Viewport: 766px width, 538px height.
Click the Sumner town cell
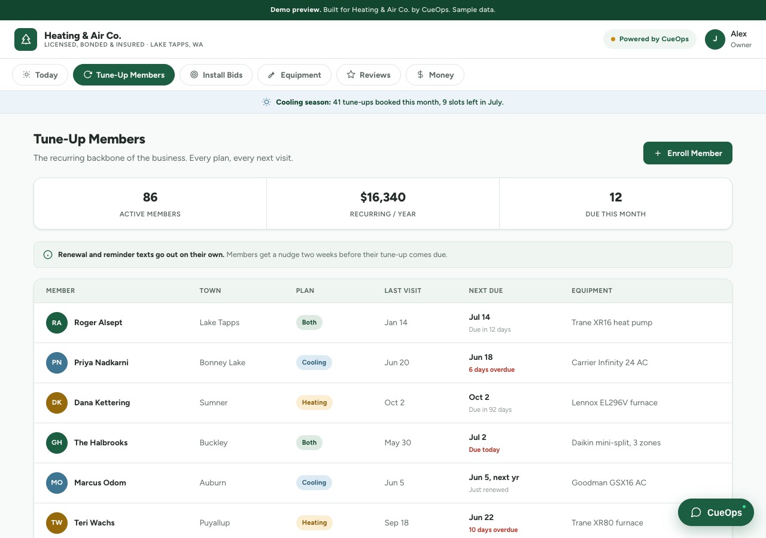pyautogui.click(x=214, y=403)
